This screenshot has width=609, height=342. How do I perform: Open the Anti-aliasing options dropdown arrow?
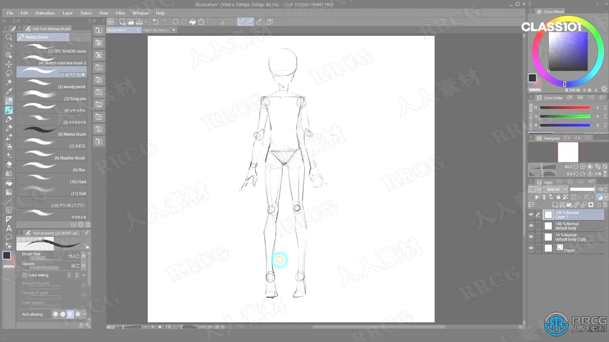(x=84, y=314)
